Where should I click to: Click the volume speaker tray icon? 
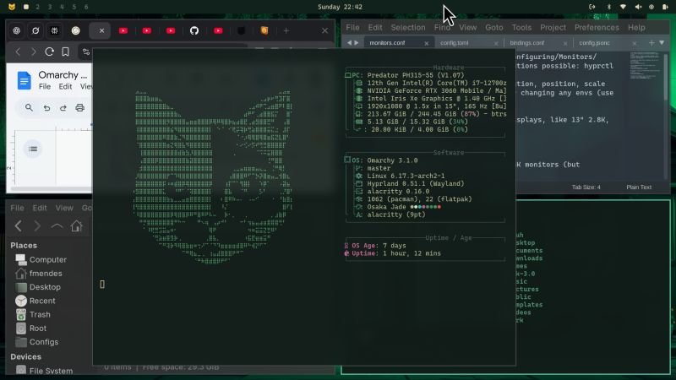click(x=638, y=7)
